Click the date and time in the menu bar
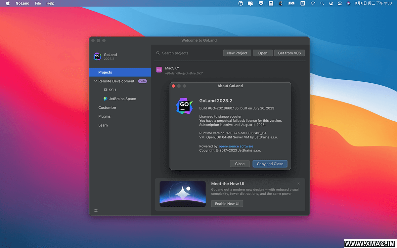The width and height of the screenshot is (397, 248). tap(373, 3)
